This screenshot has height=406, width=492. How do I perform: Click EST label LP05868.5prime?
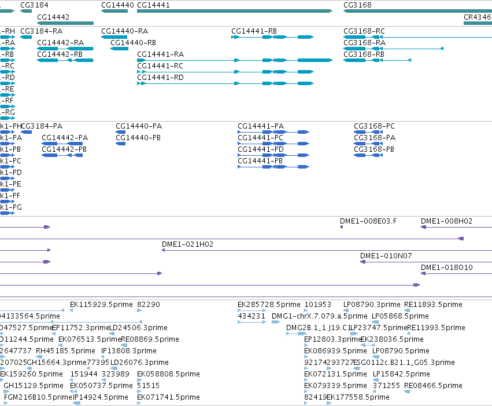coord(400,316)
